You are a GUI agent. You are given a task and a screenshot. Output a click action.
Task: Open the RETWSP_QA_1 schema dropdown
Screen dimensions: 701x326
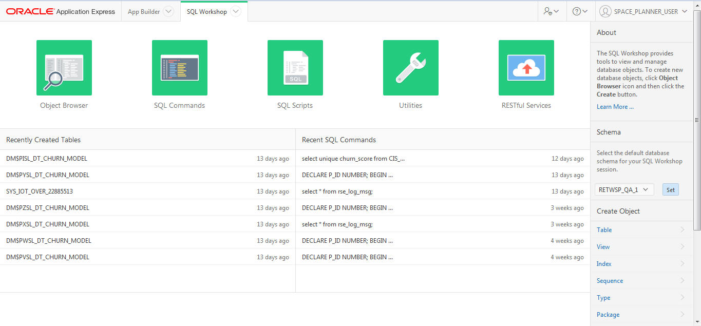click(624, 189)
